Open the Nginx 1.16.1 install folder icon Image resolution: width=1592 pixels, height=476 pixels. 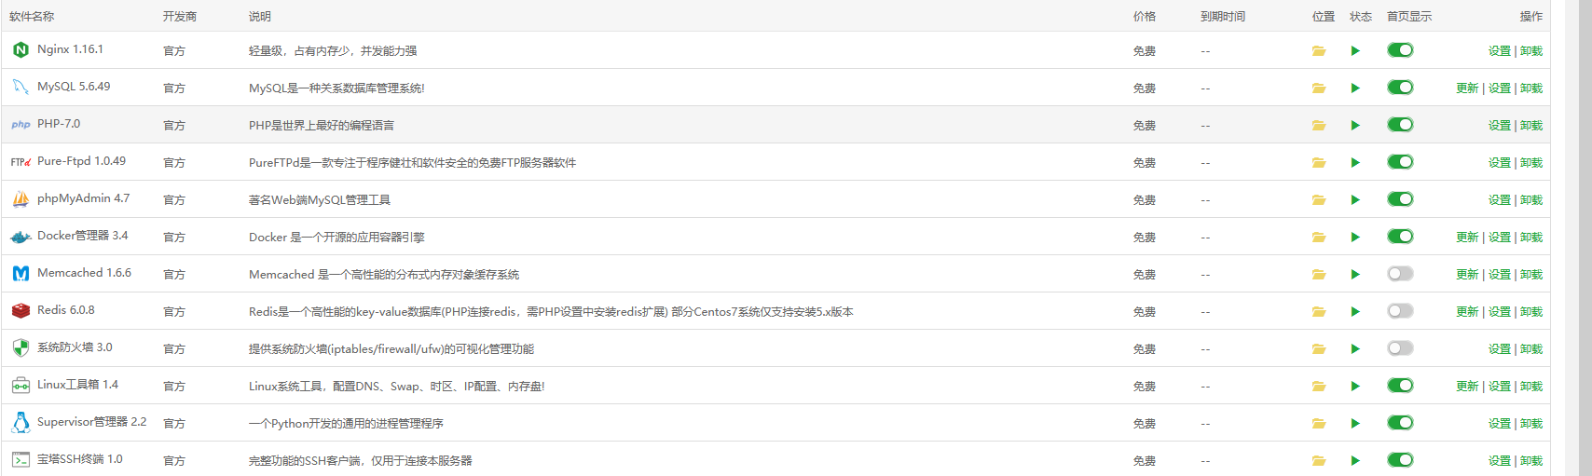click(1319, 50)
